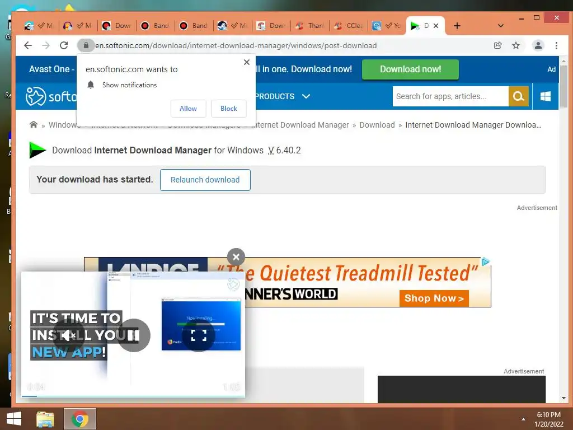Allow notifications from en.softonic.com
This screenshot has width=573, height=430.
point(188,109)
